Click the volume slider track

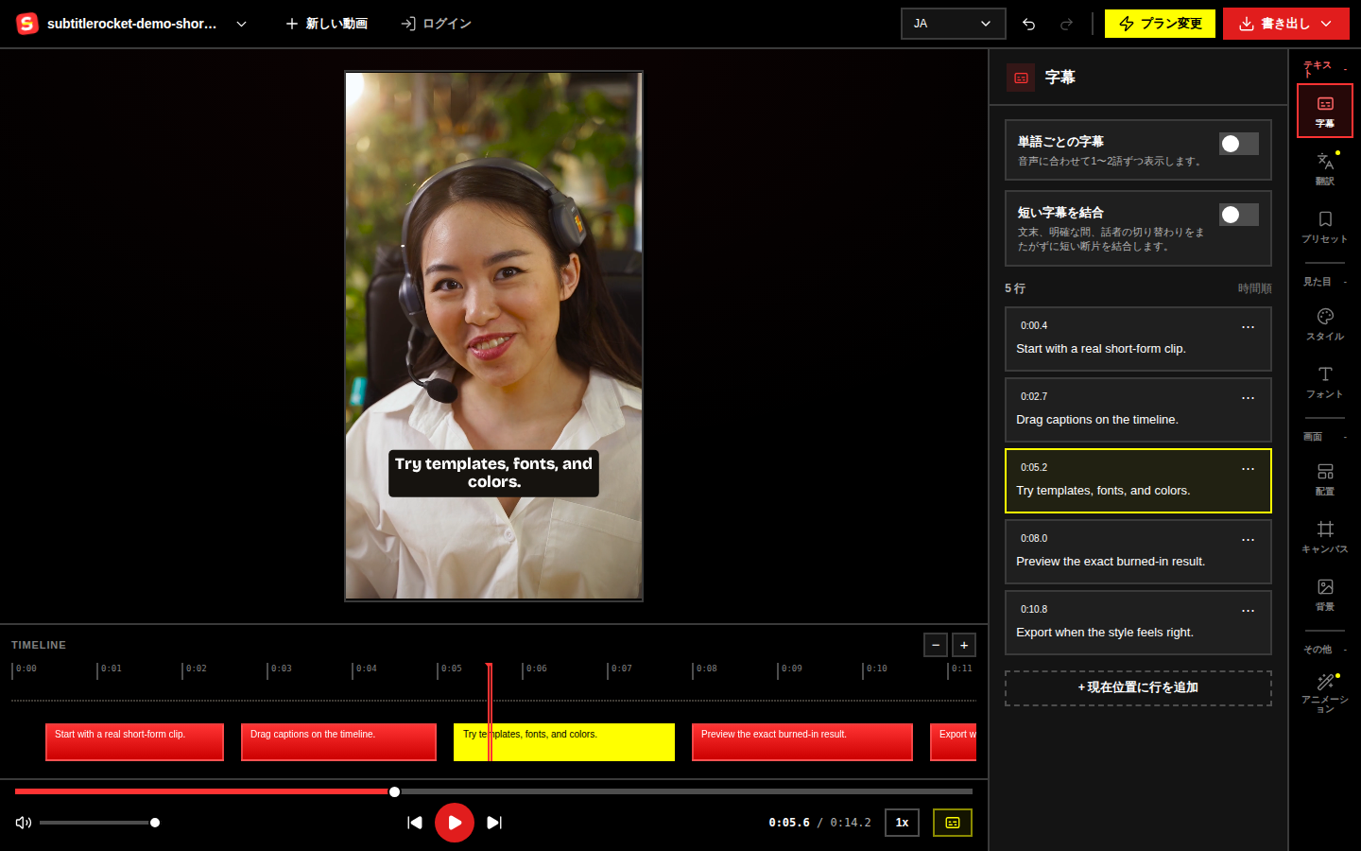(97, 823)
